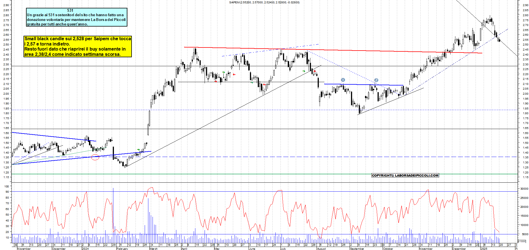The image size is (529, 250).
Task: Click the 'July' month label
Action: (283, 249)
